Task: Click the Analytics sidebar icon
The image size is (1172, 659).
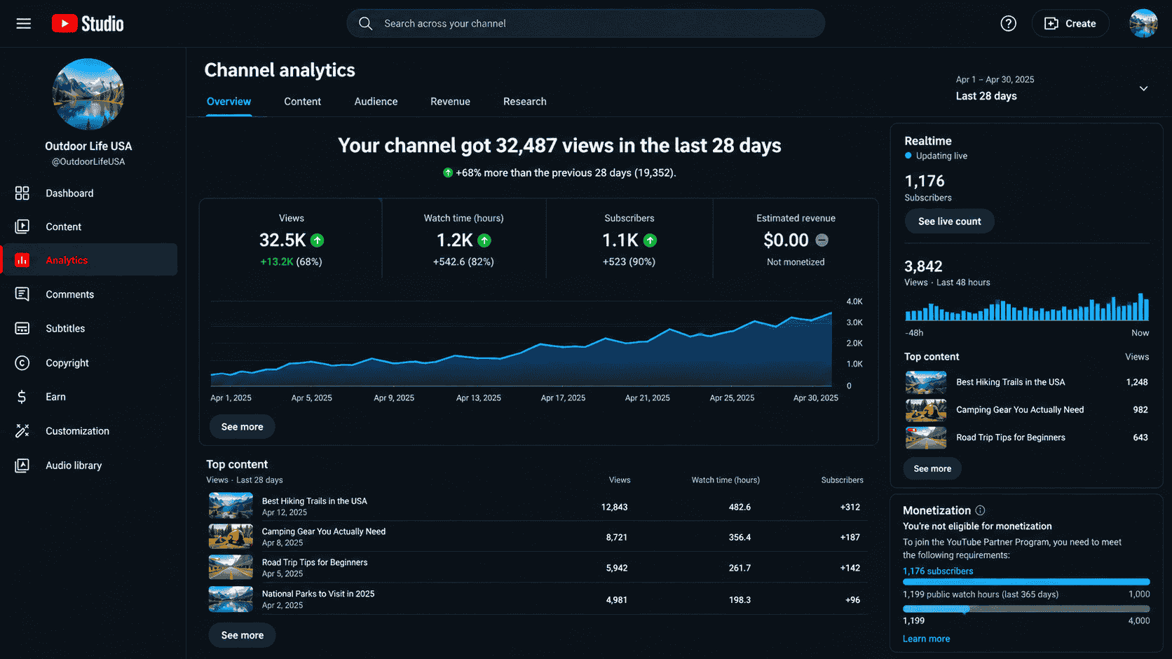Action: pos(22,260)
